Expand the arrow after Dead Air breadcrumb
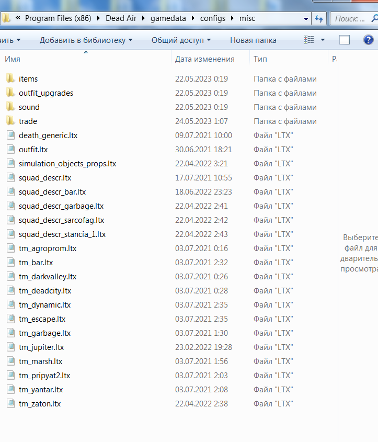This screenshot has height=442, width=378. pos(143,18)
